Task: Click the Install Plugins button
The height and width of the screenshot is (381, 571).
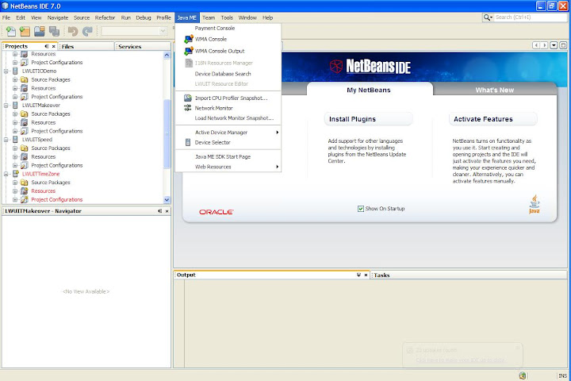Action: [x=369, y=119]
